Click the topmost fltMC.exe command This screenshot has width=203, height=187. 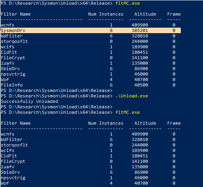tap(127, 3)
